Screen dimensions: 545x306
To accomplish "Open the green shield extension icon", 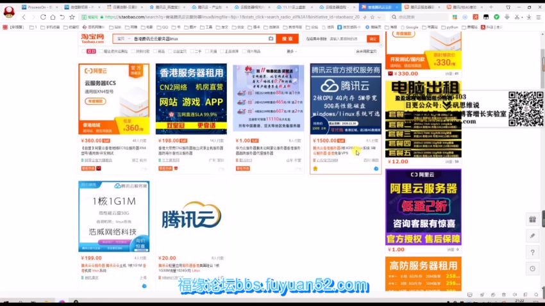I will tap(497, 17).
